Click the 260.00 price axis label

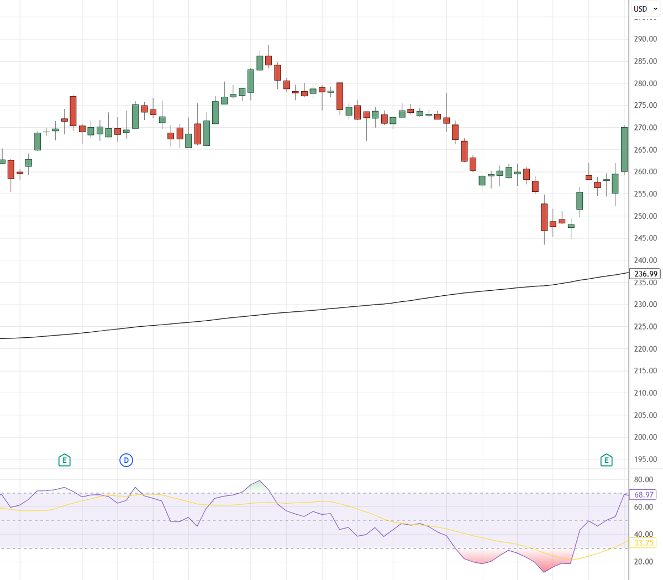645,171
